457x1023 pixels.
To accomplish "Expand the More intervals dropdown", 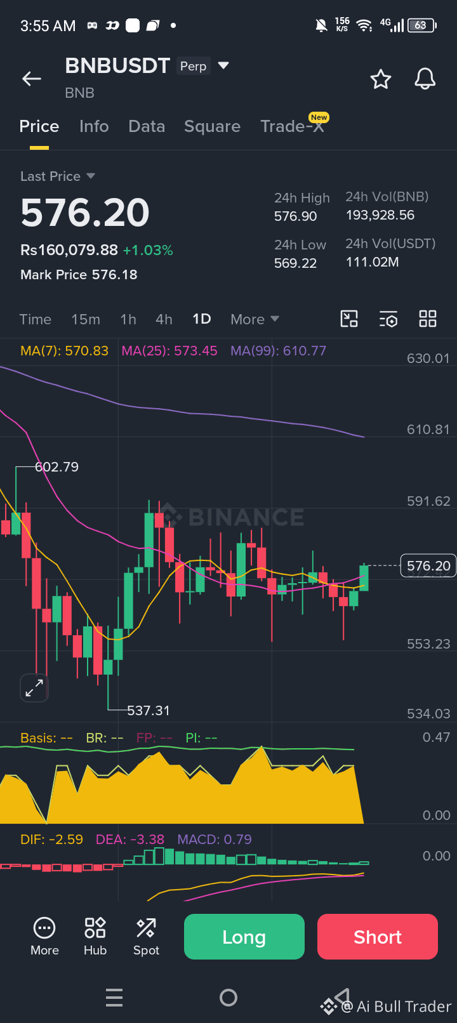I will 255,319.
